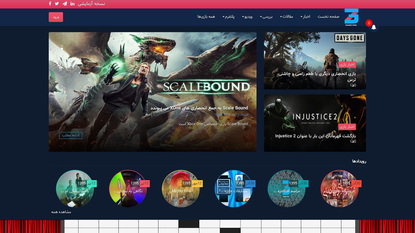
Task: Click the ادامه مطلب button
Action: (x=71, y=135)
